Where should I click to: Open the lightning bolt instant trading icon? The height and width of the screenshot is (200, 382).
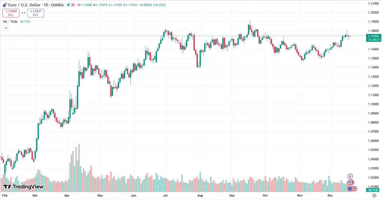(350, 176)
